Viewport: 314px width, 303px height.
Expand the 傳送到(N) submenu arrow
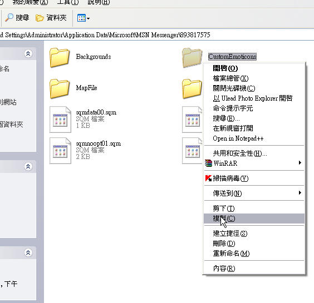click(x=300, y=192)
